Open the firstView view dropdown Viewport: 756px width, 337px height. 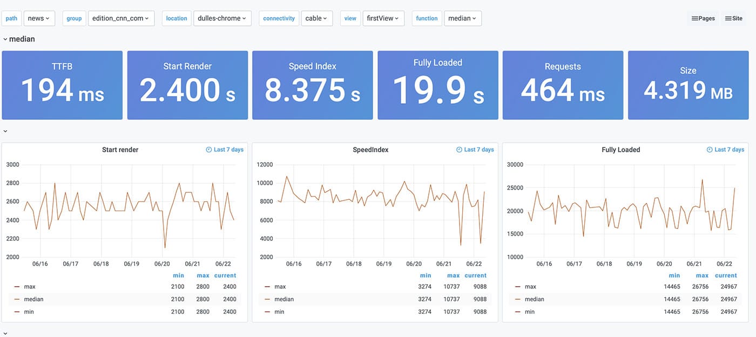click(x=383, y=18)
